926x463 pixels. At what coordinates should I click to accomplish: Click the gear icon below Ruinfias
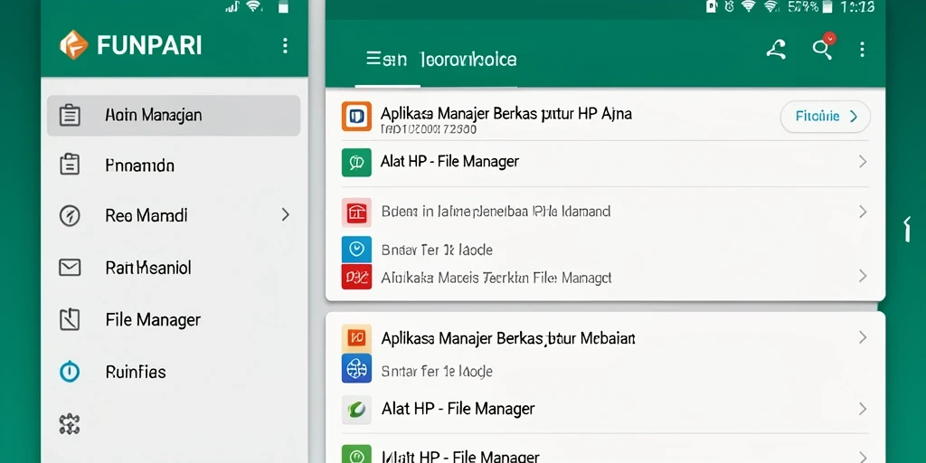(x=70, y=423)
